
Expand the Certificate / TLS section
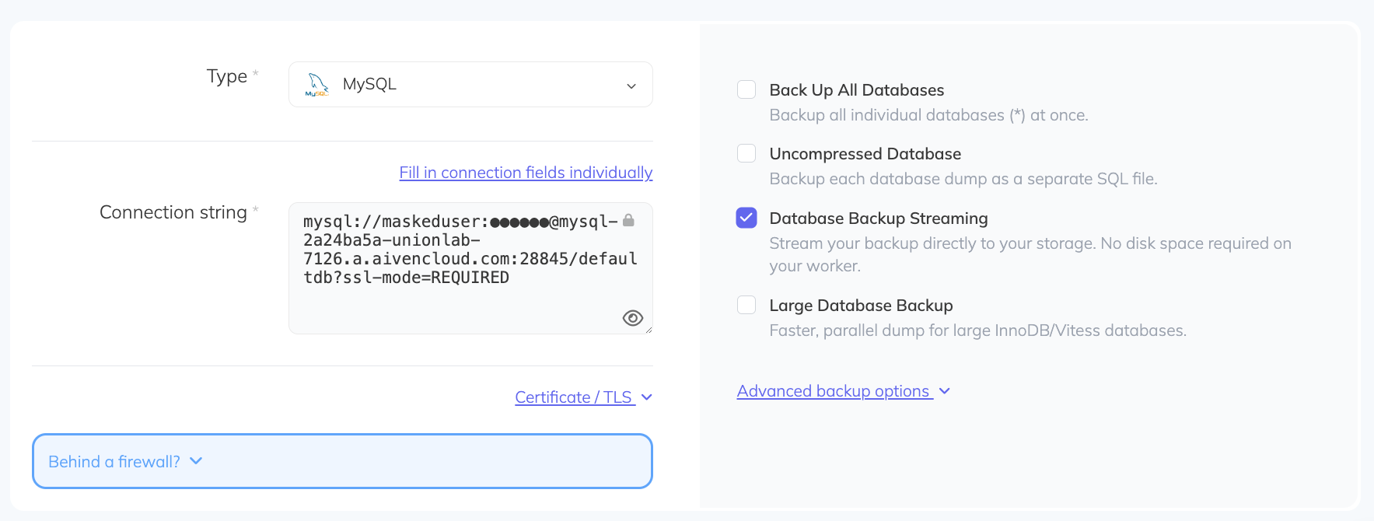pos(574,397)
